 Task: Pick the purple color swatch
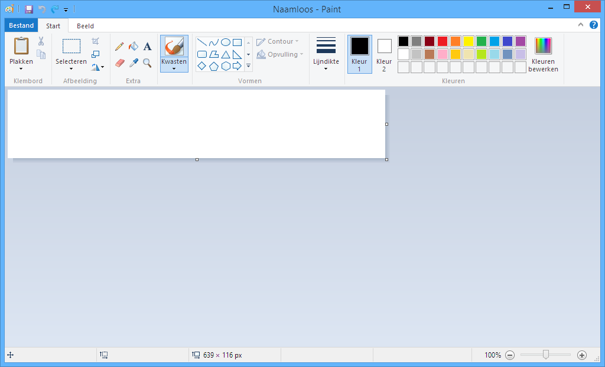pos(521,41)
